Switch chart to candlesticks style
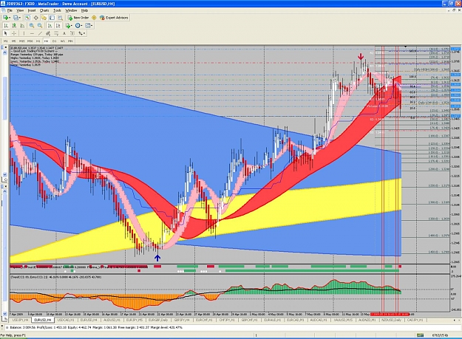This screenshot has height=339, width=462. coord(14,26)
